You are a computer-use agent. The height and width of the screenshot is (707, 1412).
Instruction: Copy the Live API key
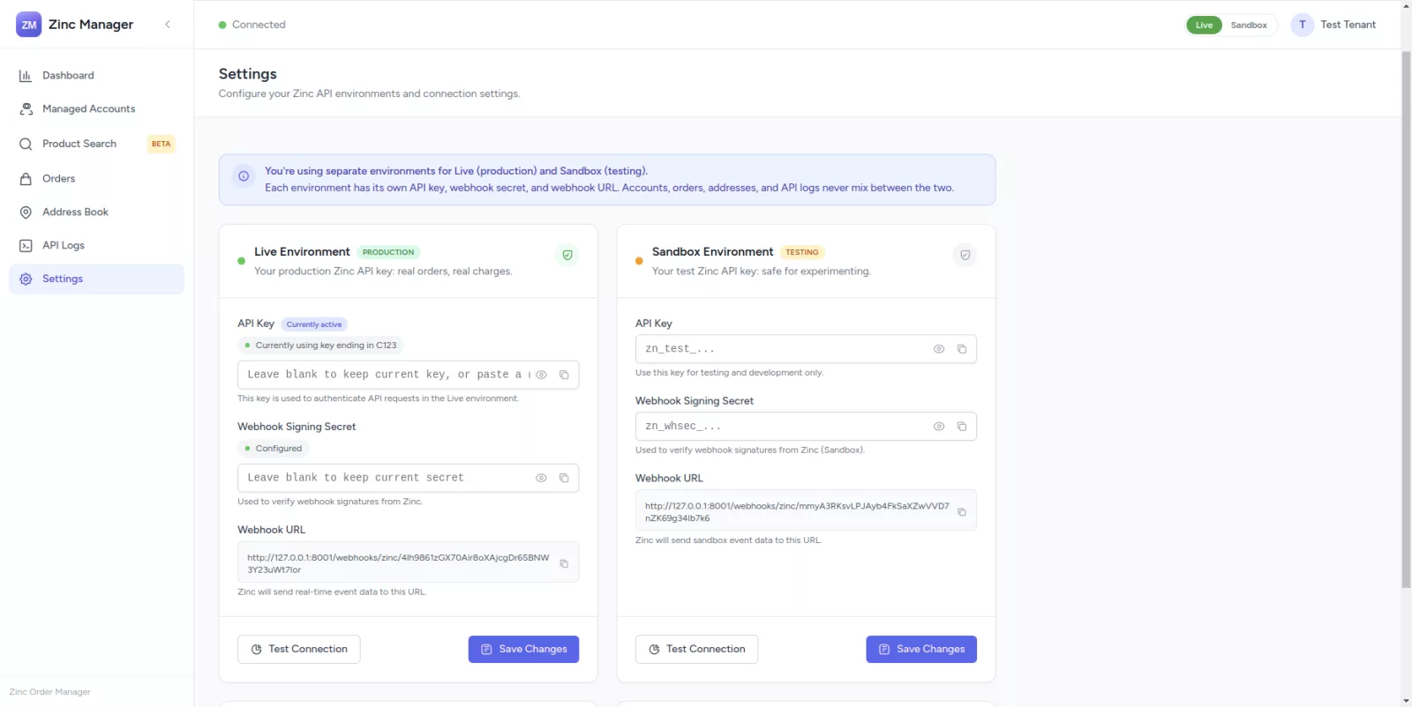pos(564,375)
